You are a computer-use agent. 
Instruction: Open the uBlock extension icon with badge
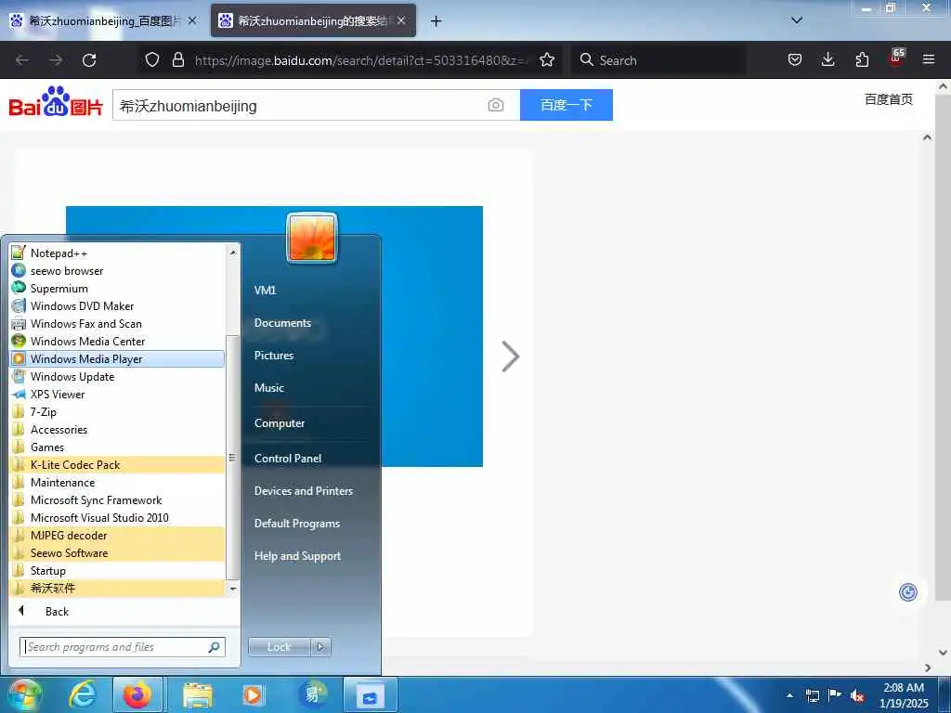(896, 58)
